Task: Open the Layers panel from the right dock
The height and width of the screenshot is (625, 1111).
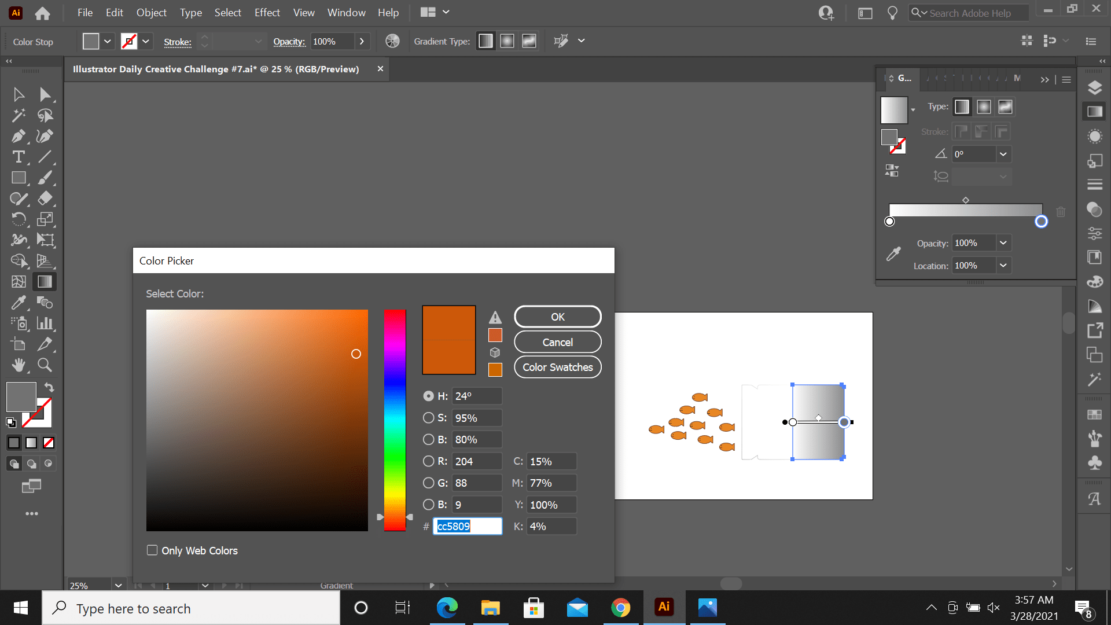Action: [x=1094, y=87]
